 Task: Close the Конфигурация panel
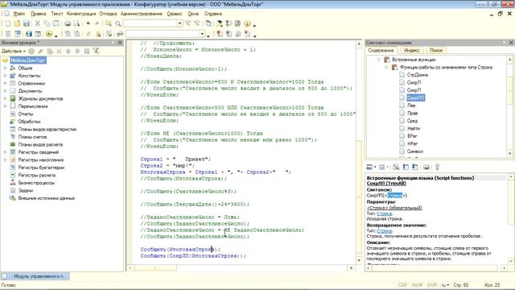(120, 43)
